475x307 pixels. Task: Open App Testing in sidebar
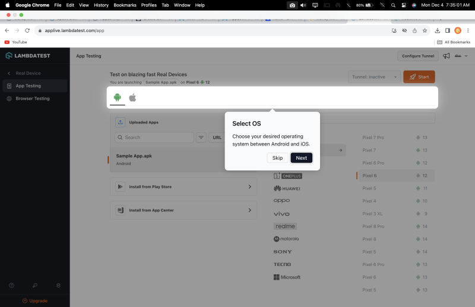[x=34, y=86]
